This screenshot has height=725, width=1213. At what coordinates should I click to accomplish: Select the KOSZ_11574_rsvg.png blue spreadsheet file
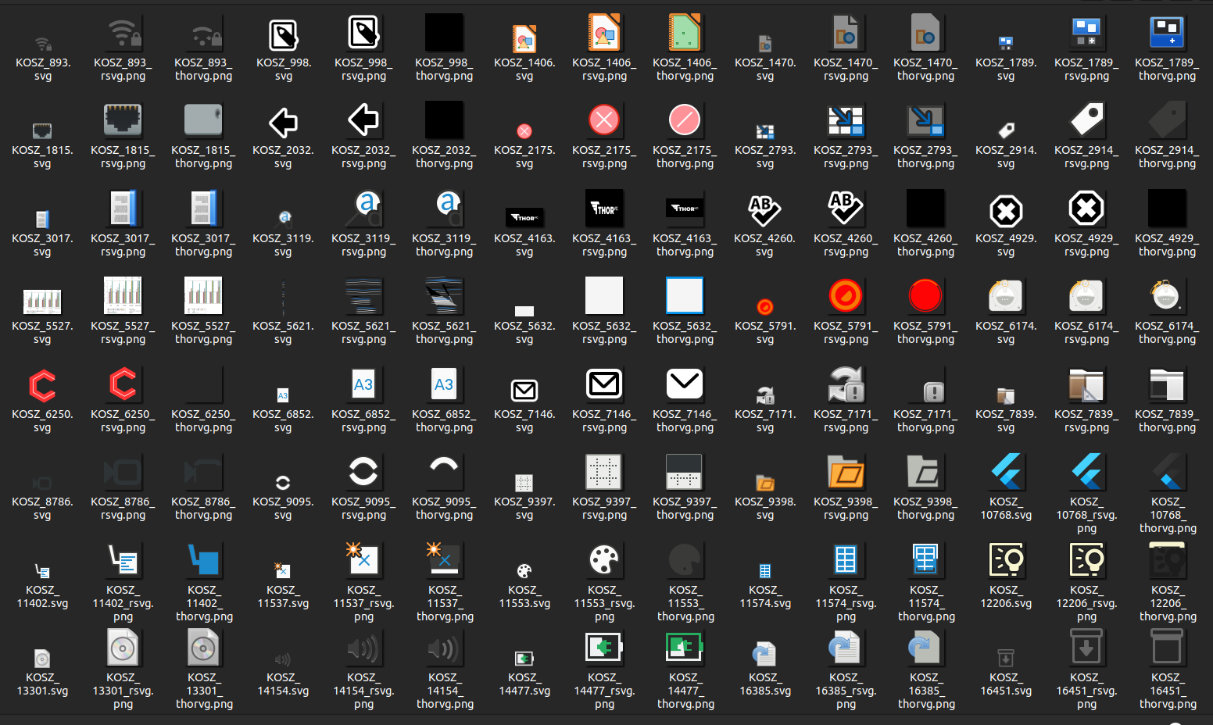tap(846, 560)
